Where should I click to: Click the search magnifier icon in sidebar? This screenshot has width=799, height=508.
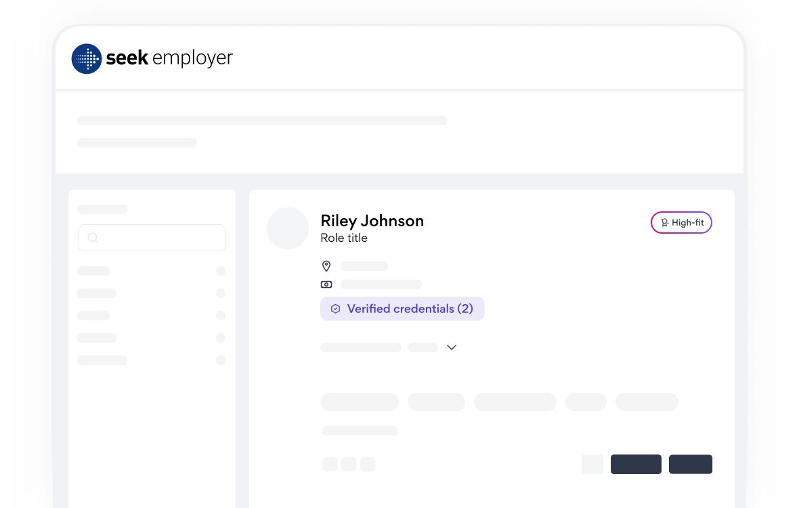[93, 238]
